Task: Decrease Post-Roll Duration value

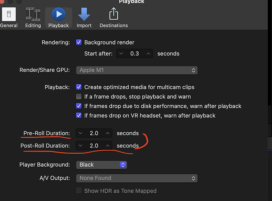Action: 80,146
